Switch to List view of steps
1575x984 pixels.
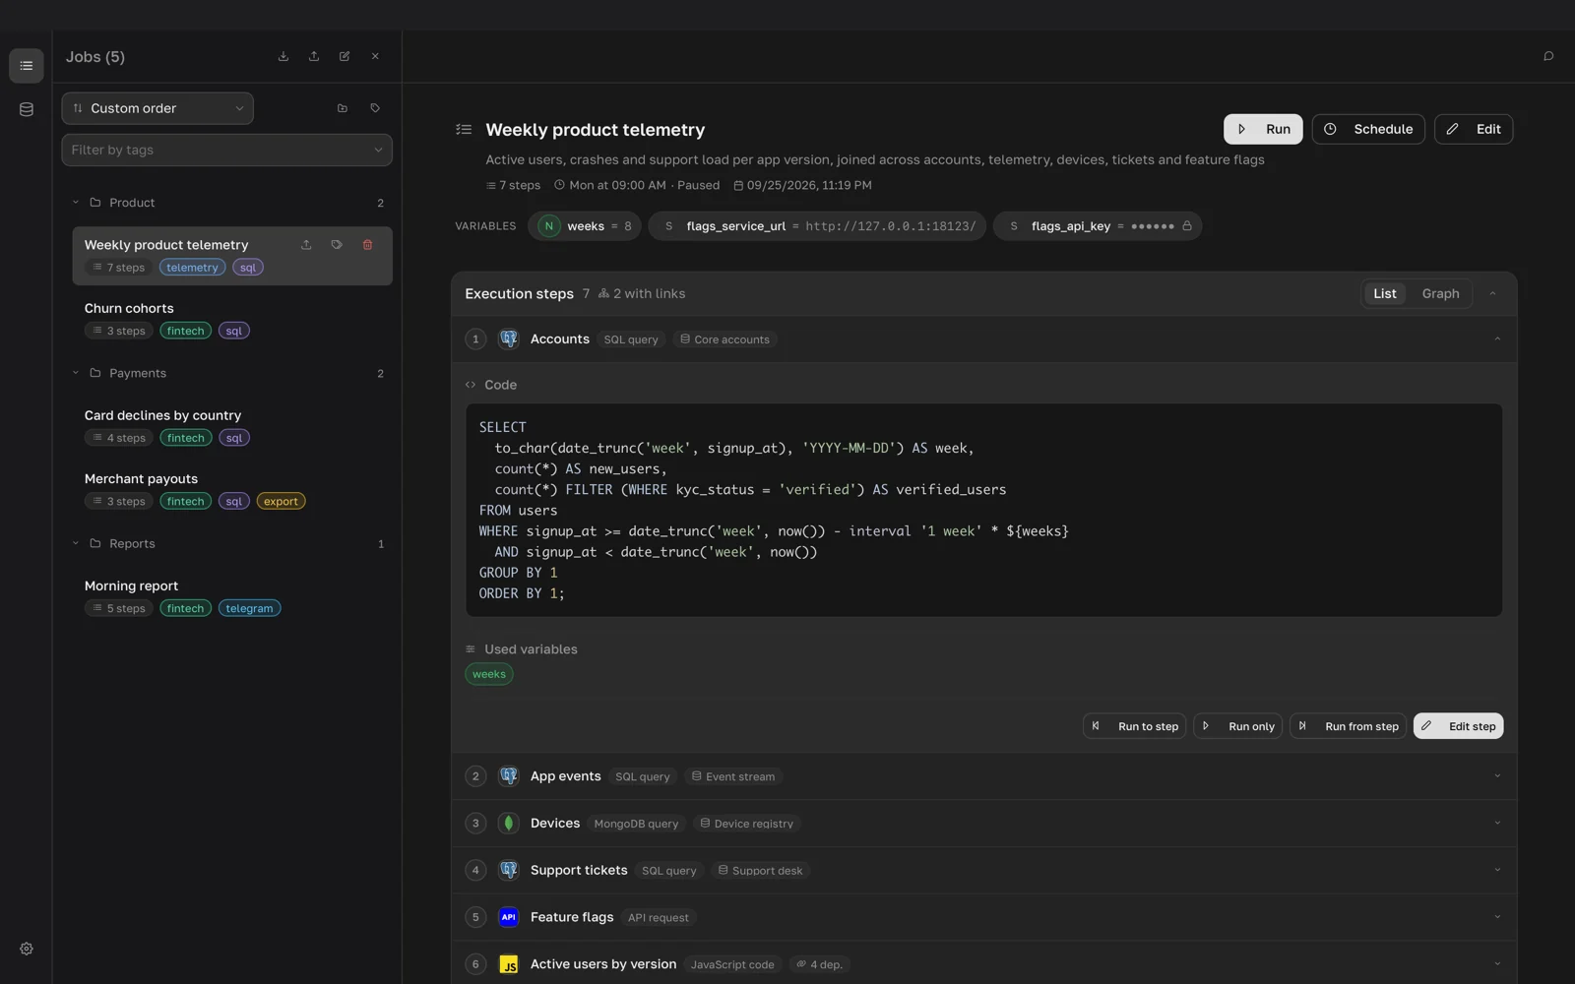[x=1385, y=294]
